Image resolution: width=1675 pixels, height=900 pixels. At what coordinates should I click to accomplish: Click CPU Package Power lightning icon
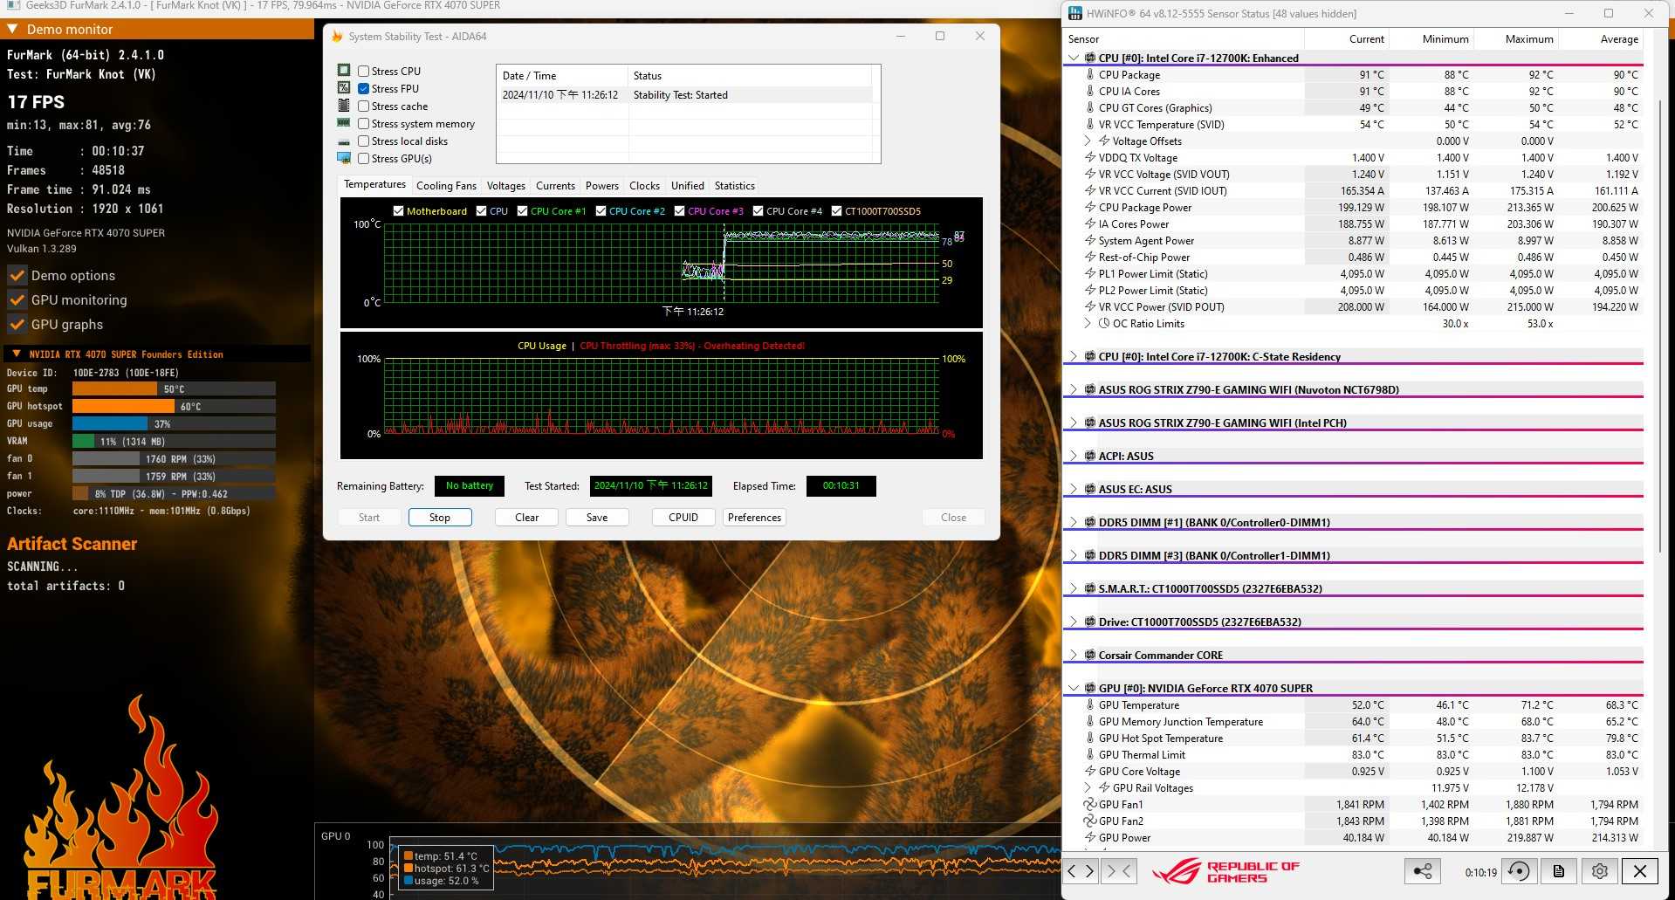coord(1090,207)
